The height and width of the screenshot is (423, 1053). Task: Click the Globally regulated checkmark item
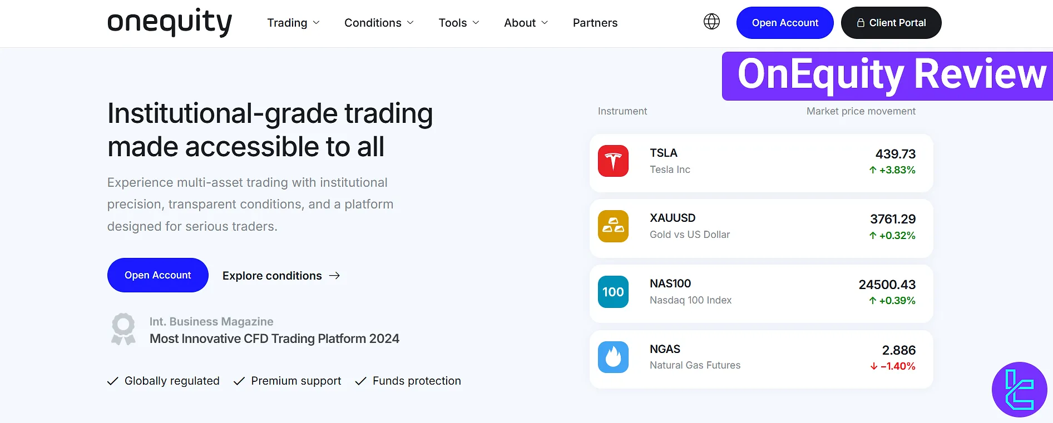[164, 381]
